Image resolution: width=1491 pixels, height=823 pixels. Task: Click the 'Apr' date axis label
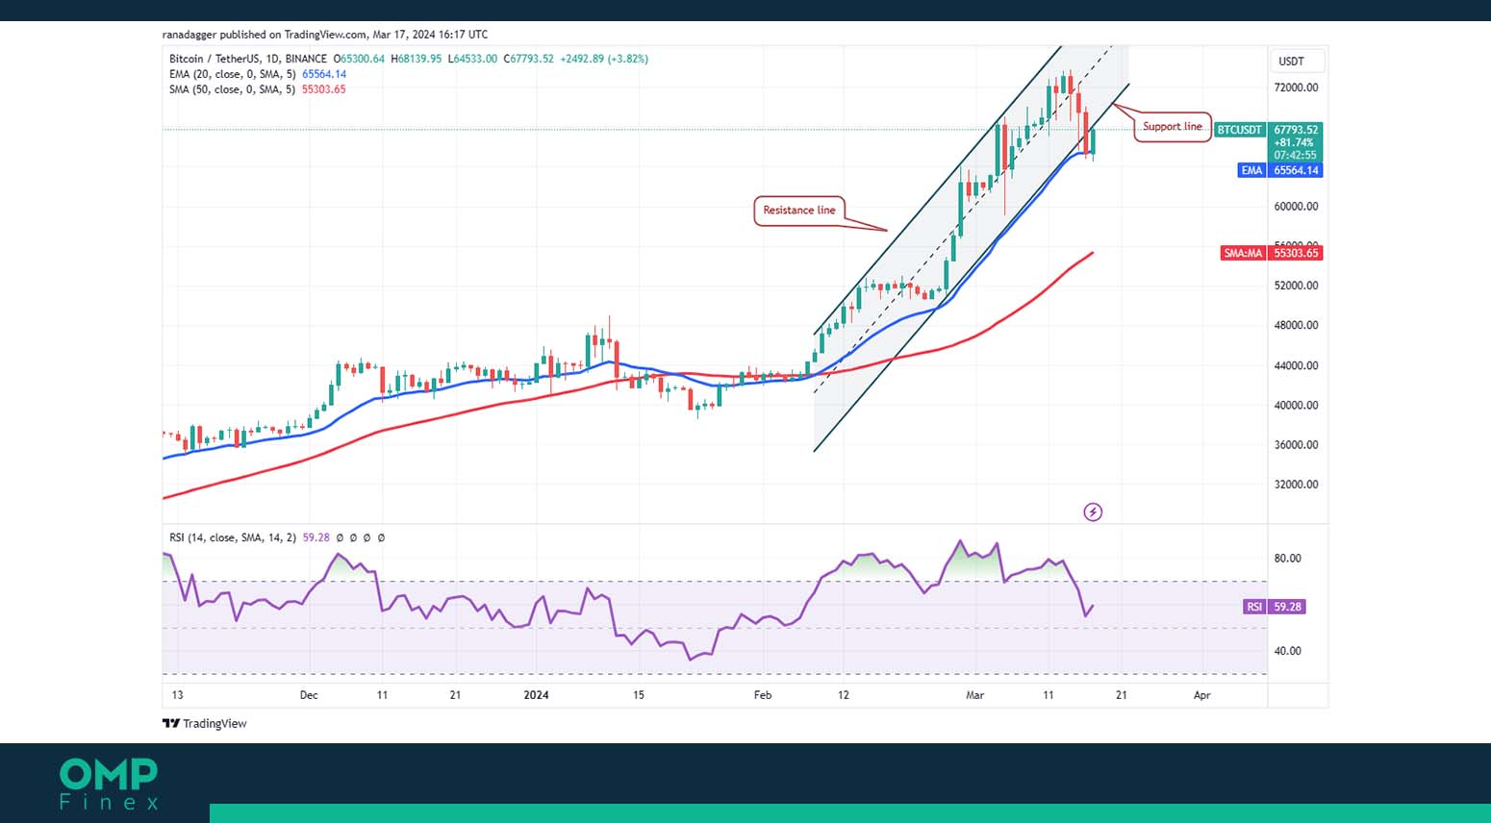1202,695
